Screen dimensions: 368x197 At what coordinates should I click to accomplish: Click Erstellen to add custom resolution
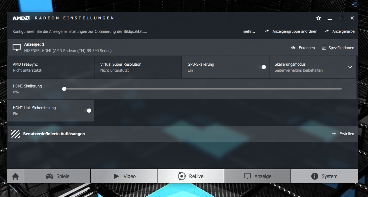(x=347, y=134)
